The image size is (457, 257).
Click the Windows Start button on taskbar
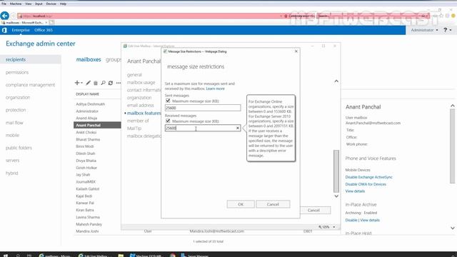click(5, 256)
